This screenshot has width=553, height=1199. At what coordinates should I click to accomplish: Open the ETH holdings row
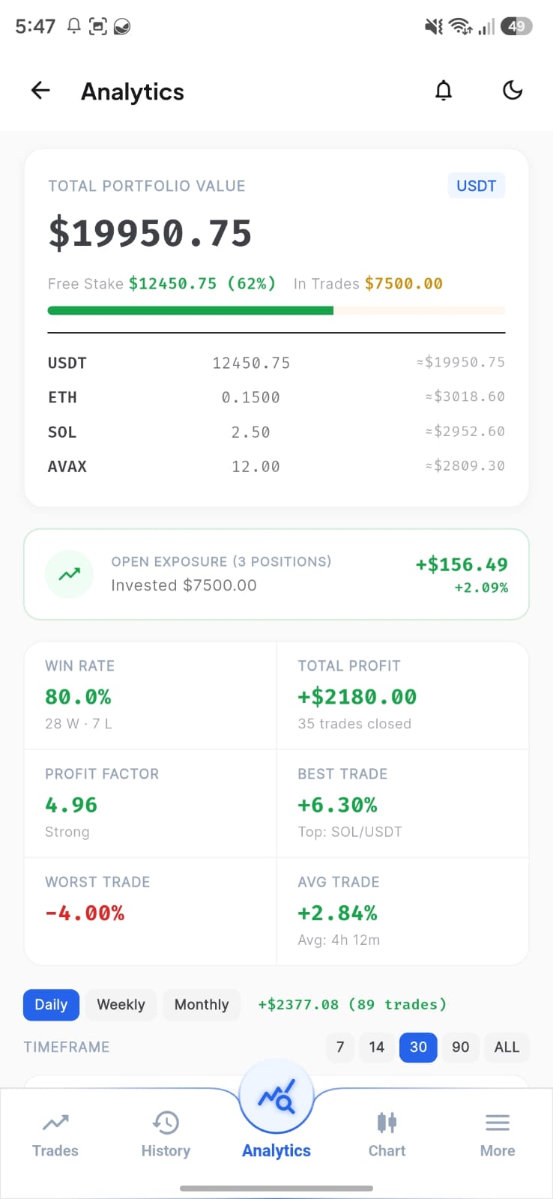(276, 397)
